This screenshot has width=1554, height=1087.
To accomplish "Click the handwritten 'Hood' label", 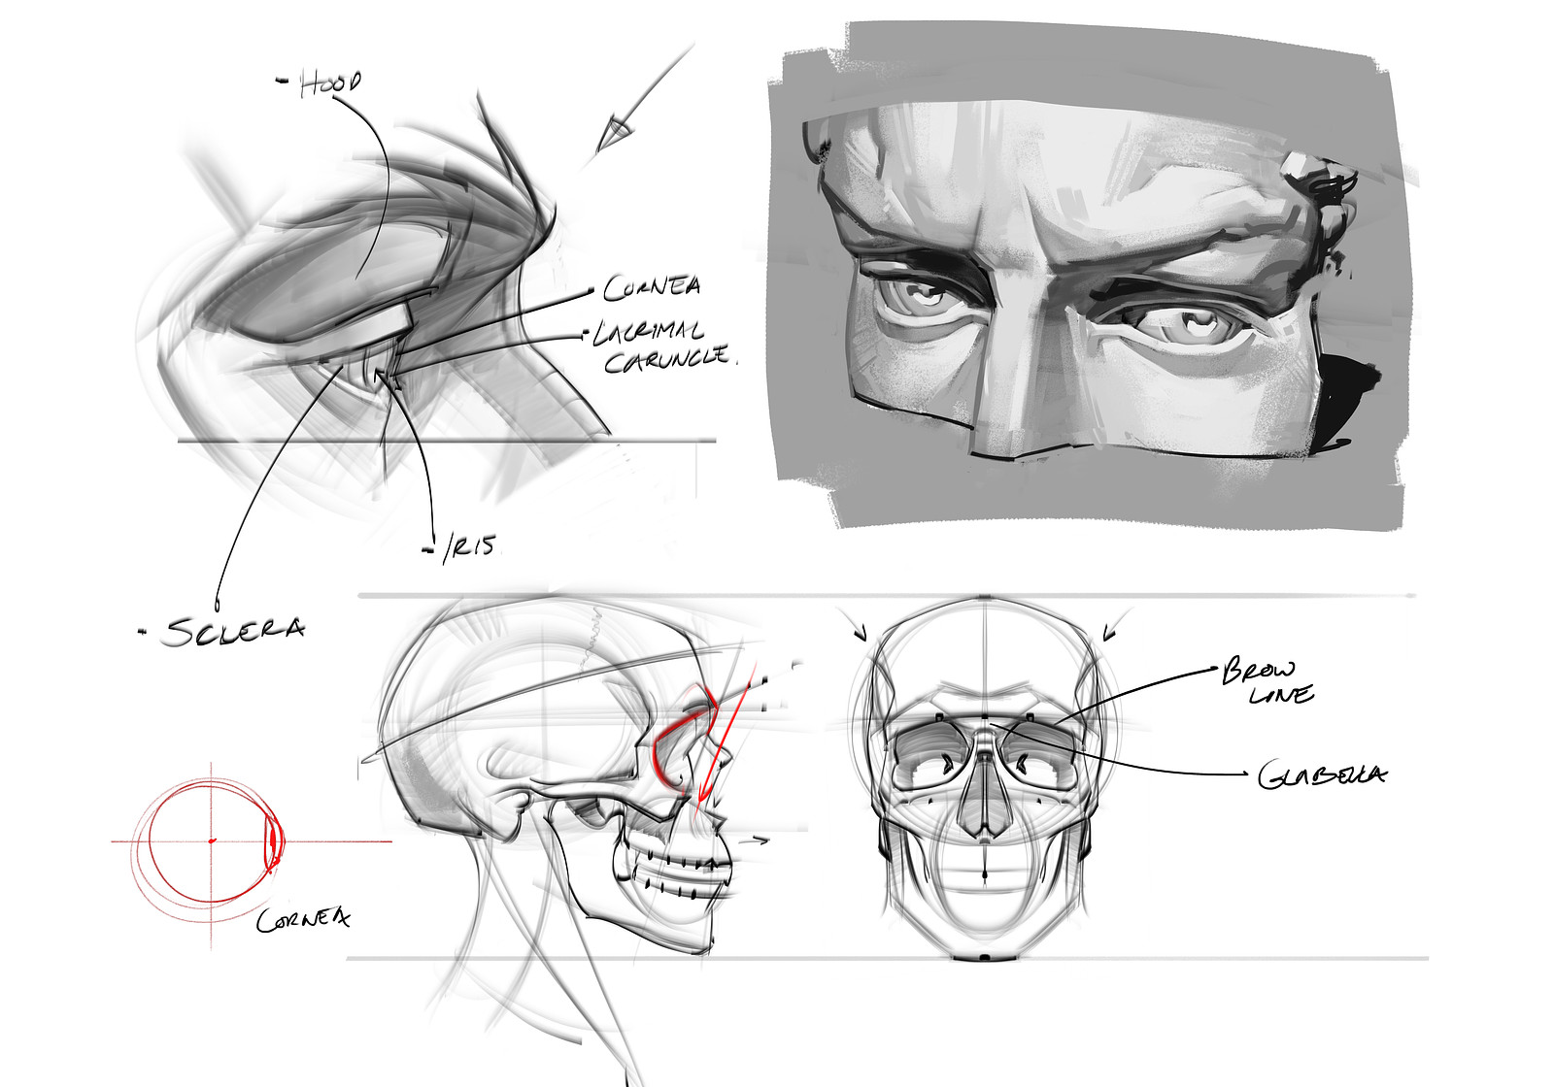I will pos(330,81).
